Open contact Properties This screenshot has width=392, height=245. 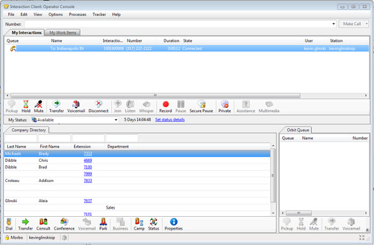coord(173,224)
